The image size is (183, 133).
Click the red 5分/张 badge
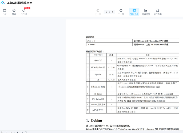point(27,8)
